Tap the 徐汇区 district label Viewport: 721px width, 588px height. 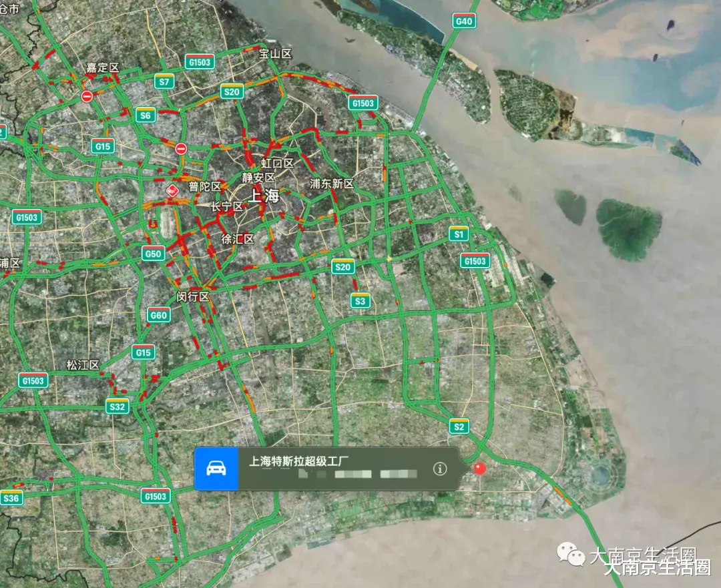pos(238,239)
